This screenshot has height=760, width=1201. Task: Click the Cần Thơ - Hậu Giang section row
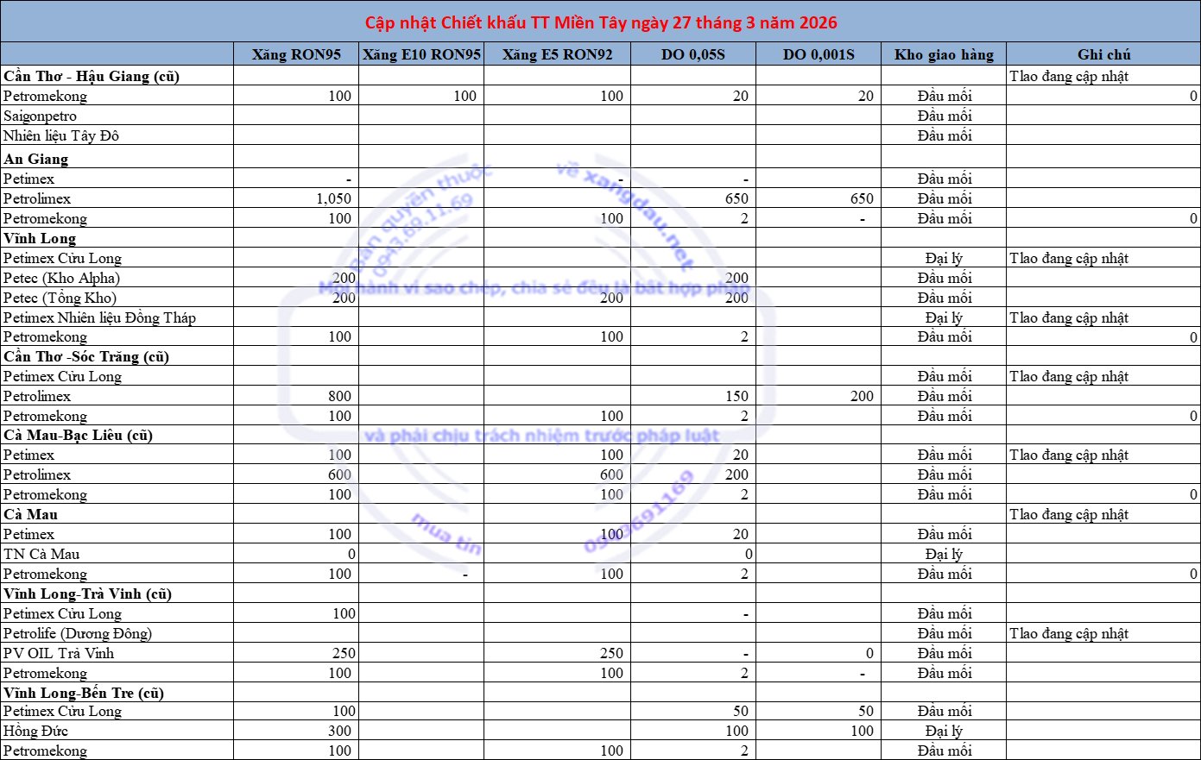point(92,76)
